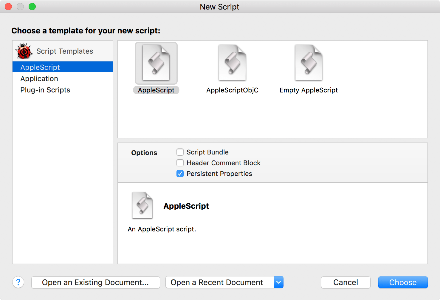Select Application in the templates sidebar
Viewport: 440px width, 300px height.
[x=63, y=79]
